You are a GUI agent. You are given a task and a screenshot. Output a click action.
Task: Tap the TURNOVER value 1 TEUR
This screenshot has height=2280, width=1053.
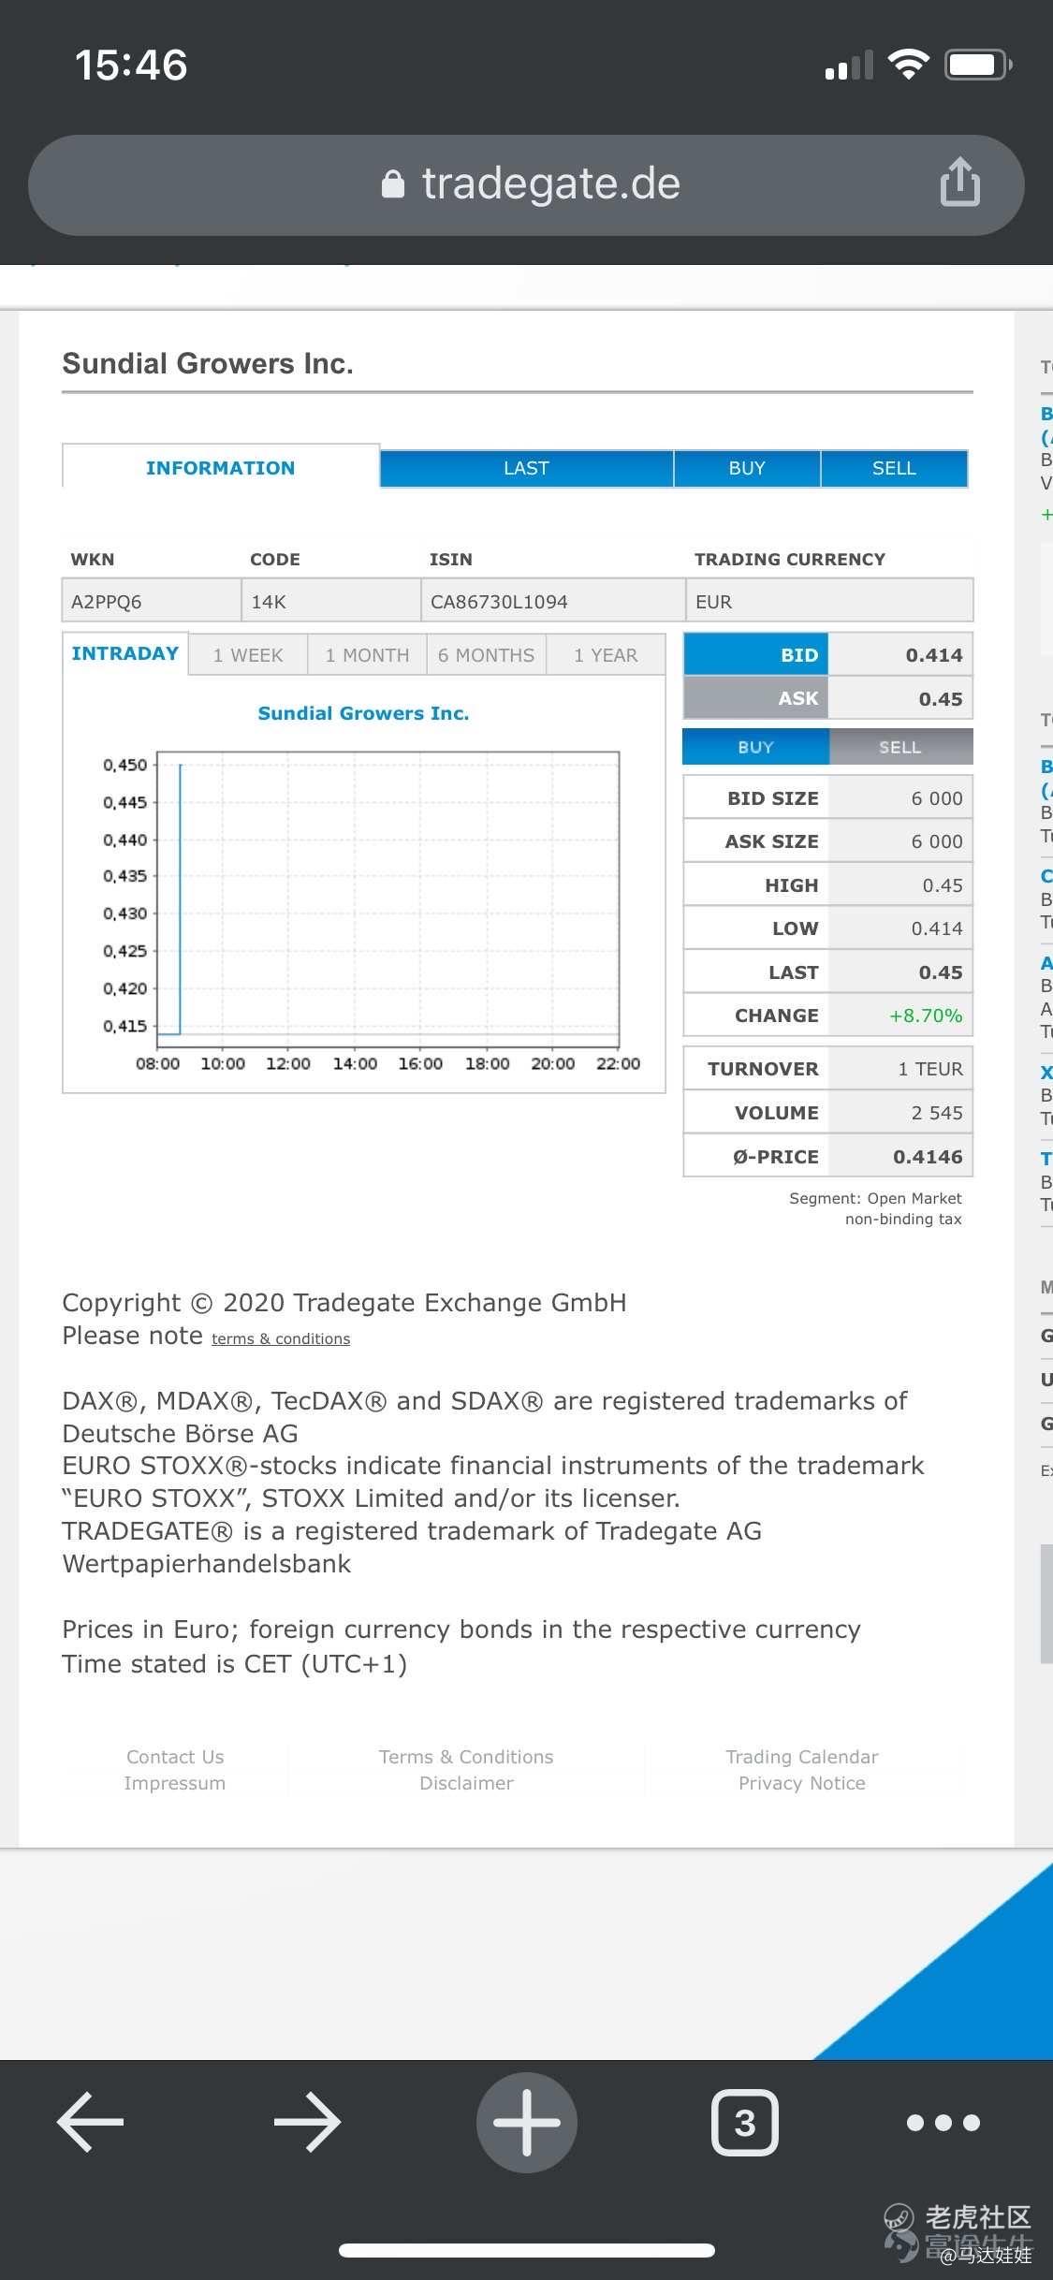point(930,1069)
